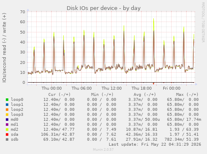
Task: Click the sda red color swatch
Action: [x=7, y=134]
